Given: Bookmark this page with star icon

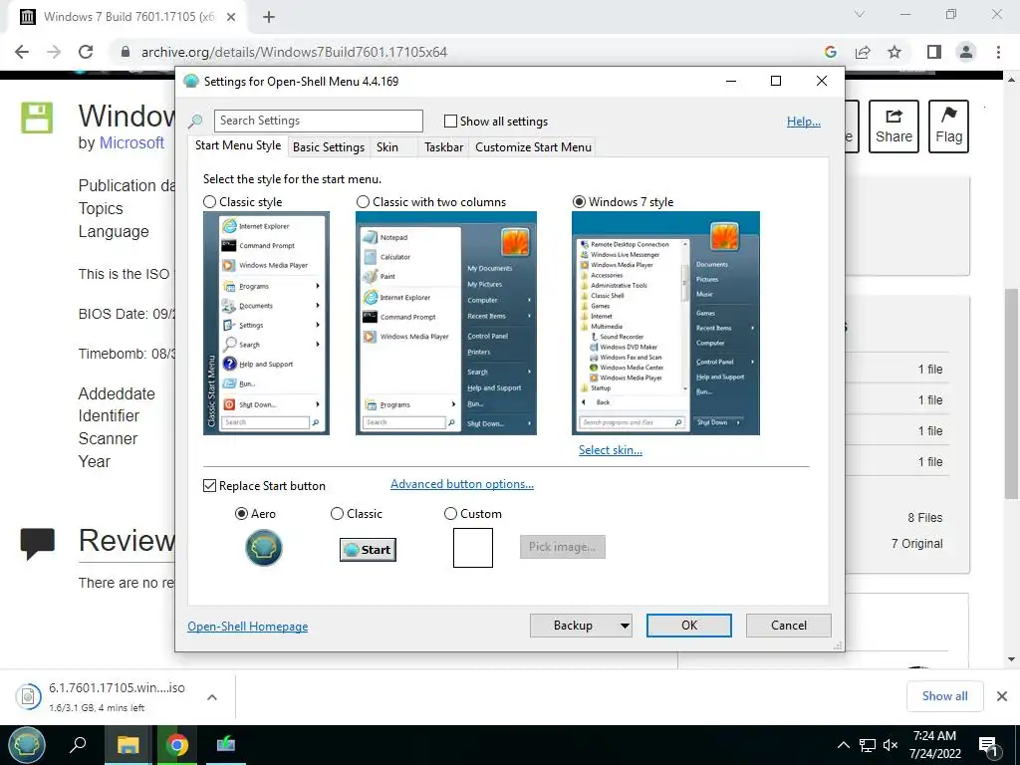Looking at the screenshot, I should point(894,52).
